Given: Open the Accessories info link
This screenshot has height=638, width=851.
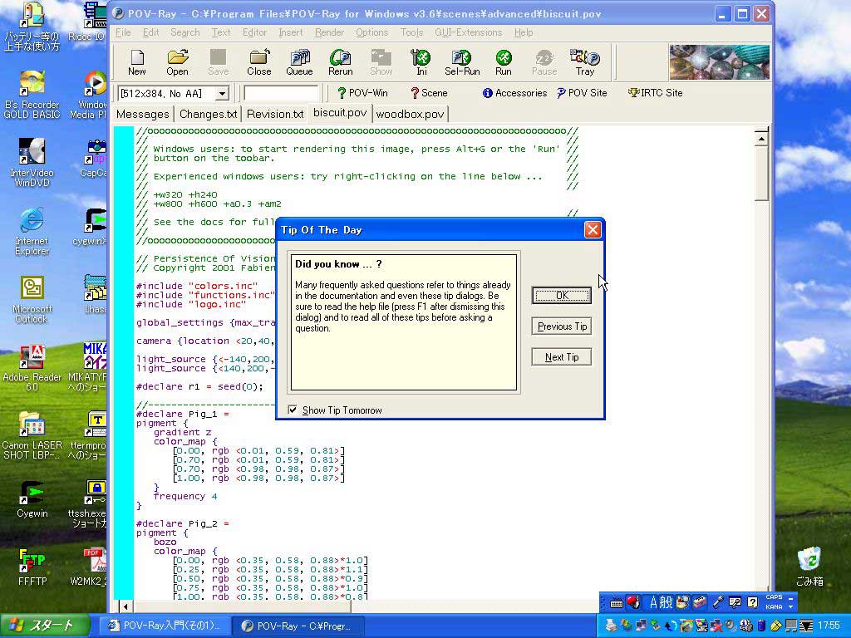Looking at the screenshot, I should [x=515, y=93].
